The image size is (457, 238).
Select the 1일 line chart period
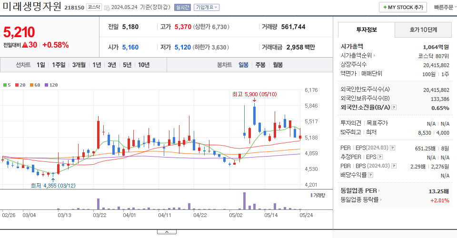click(x=41, y=65)
